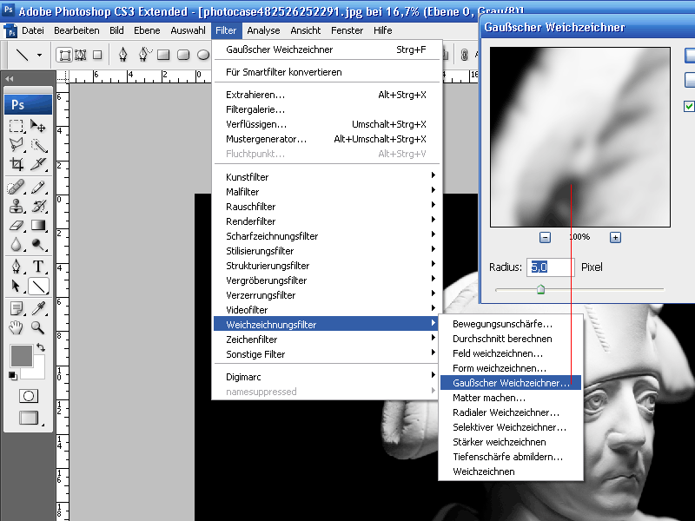695x521 pixels.
Task: Choose the Eyedropper tool
Action: [38, 307]
